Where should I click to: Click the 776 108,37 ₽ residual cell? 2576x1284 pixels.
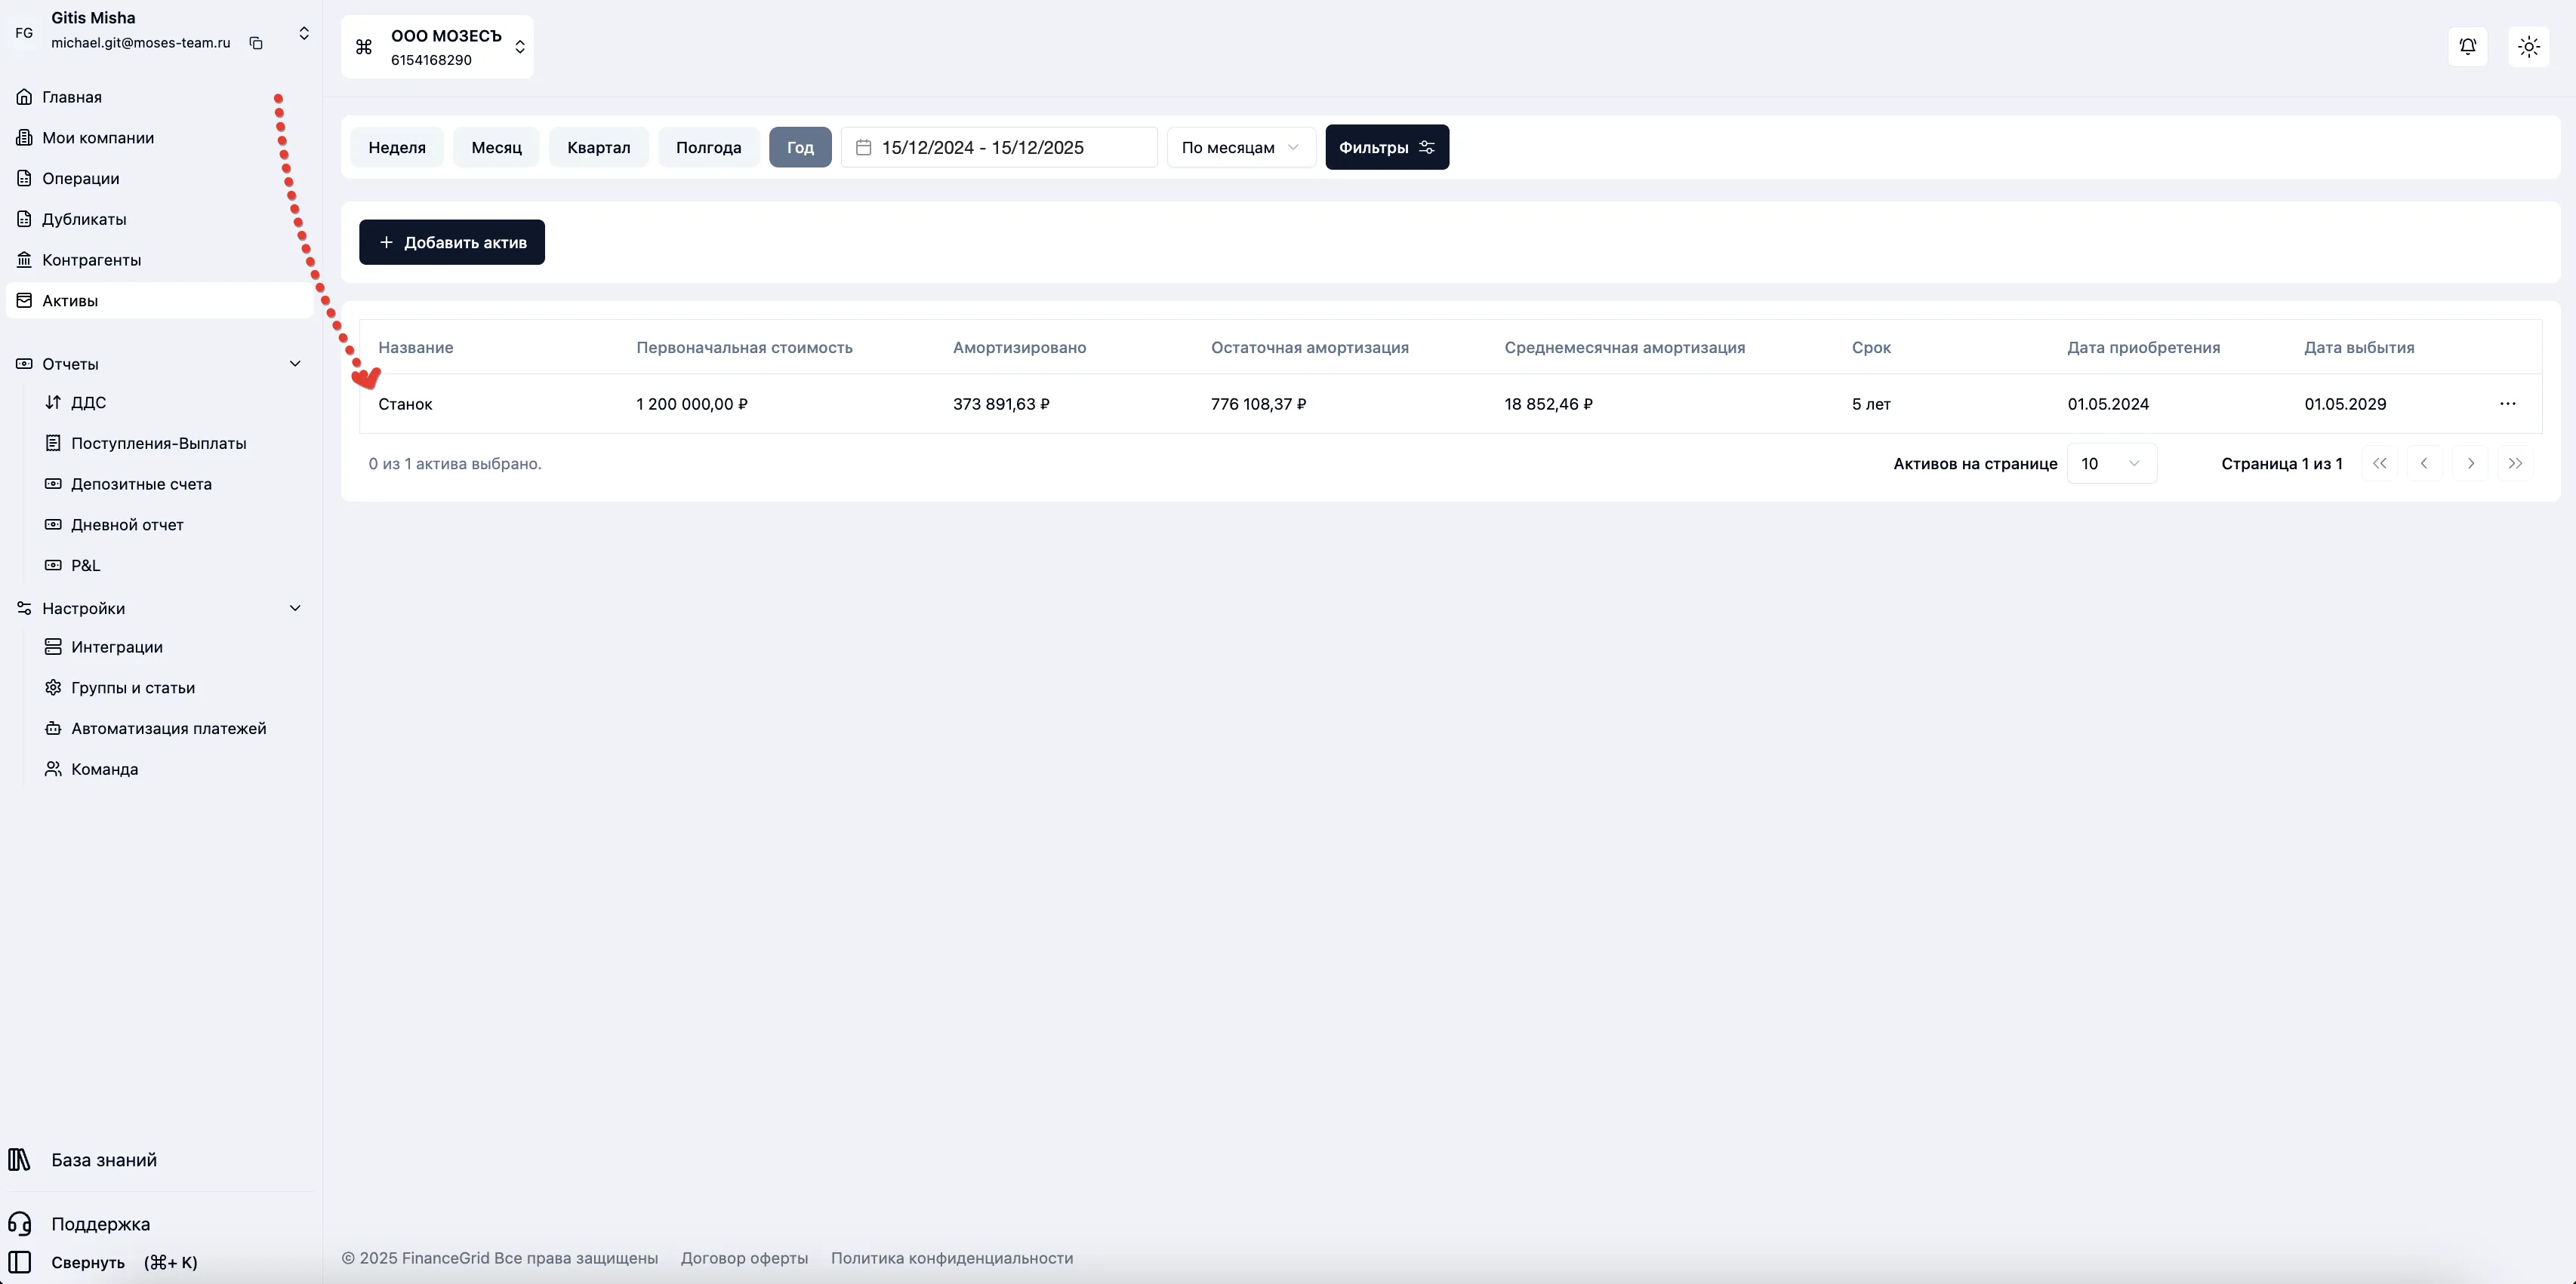coord(1258,404)
